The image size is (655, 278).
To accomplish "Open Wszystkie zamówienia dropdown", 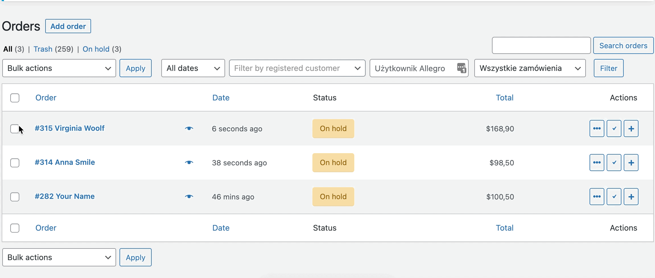I will click(x=530, y=68).
